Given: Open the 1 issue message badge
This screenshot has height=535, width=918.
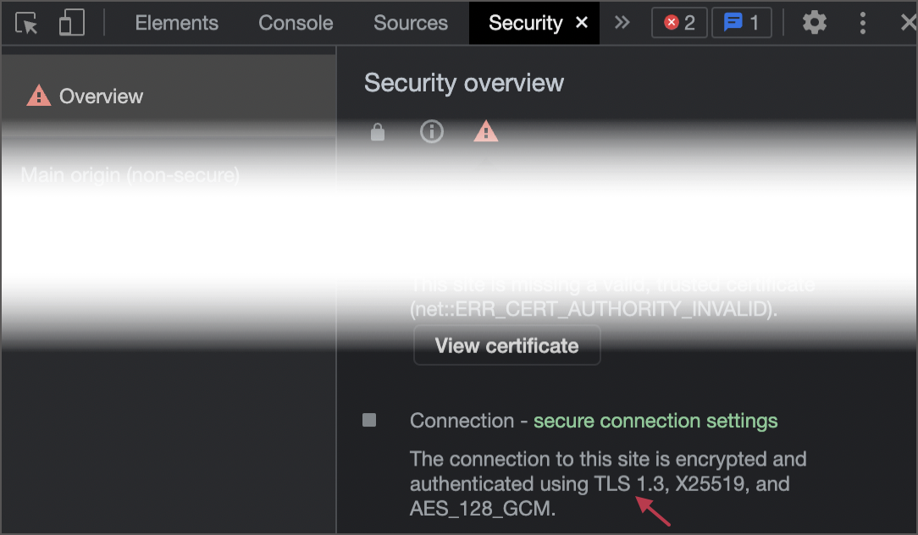Looking at the screenshot, I should 741,22.
